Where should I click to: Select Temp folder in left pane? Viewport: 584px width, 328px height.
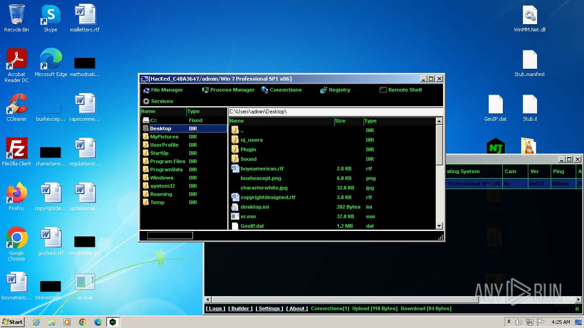click(x=183, y=202)
